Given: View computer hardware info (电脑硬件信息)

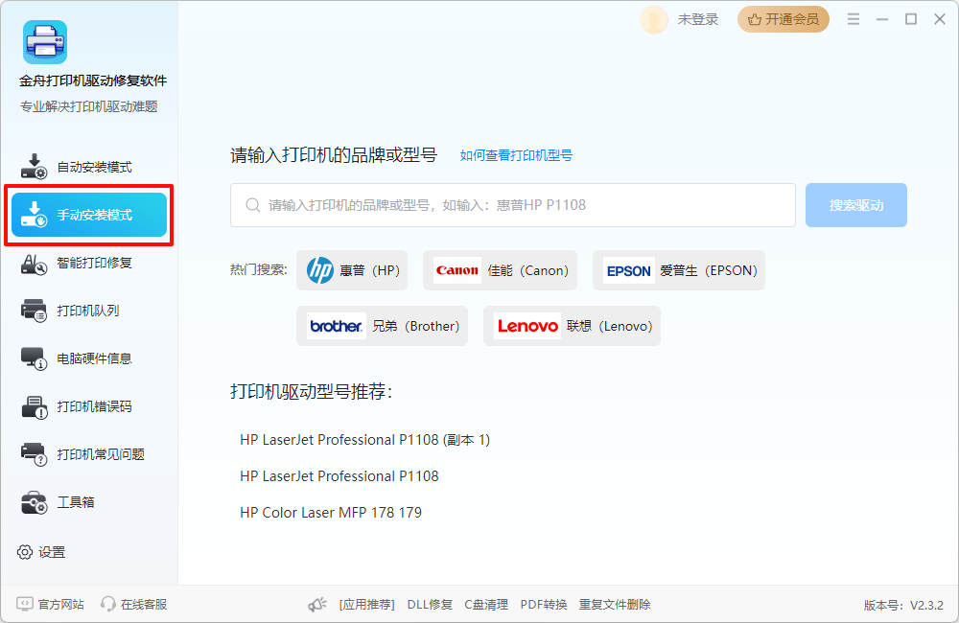Looking at the screenshot, I should (x=93, y=358).
